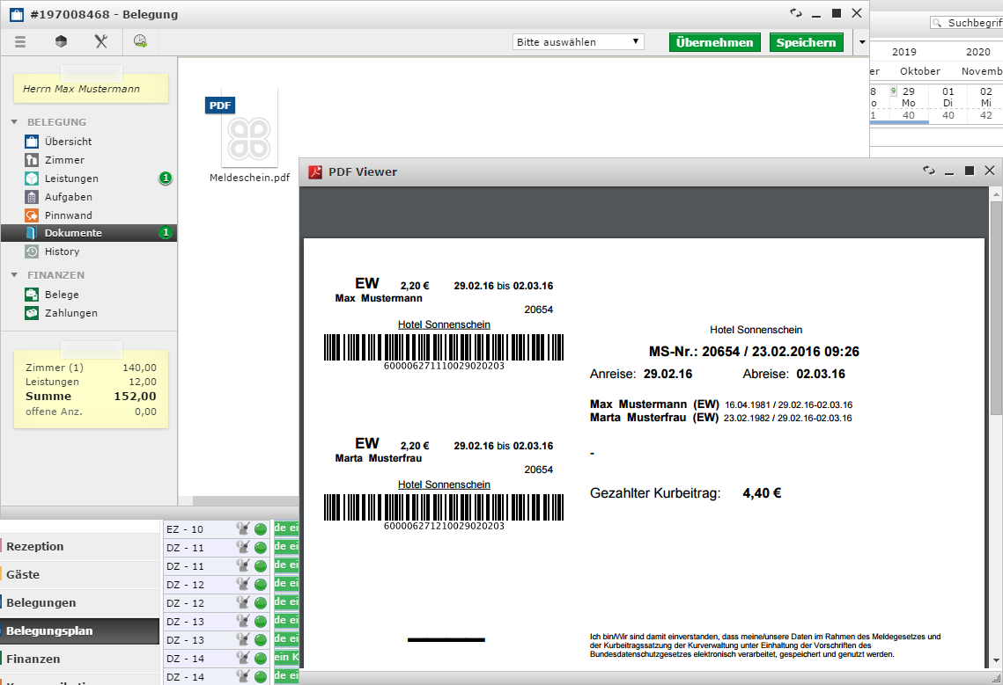The height and width of the screenshot is (685, 1003).
Task: Open the hamburger menu in the Belegung toolbar
Action: tap(20, 42)
